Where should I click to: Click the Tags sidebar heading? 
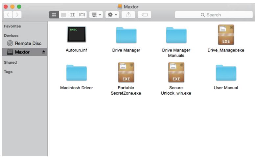pos(8,72)
